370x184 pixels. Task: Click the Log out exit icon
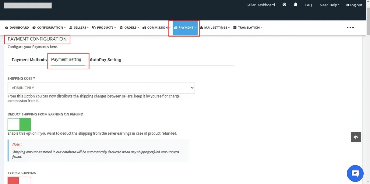[347, 5]
